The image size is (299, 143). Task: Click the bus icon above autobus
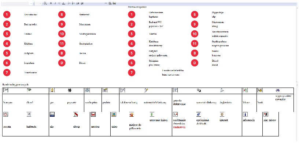[93, 115]
